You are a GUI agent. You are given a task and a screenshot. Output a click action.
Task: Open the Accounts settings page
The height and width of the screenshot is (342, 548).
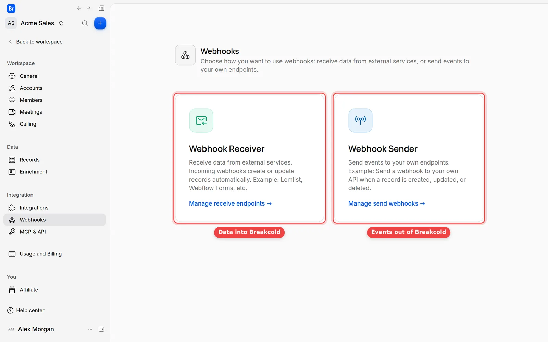point(55,88)
